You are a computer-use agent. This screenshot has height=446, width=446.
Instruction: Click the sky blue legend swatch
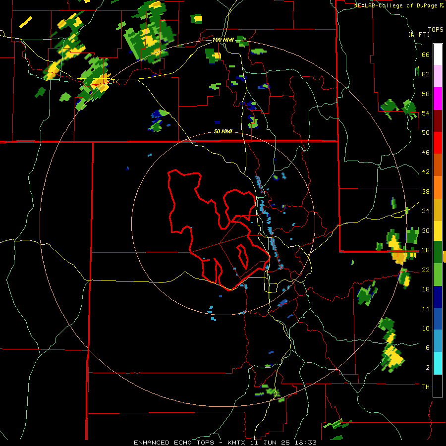click(438, 341)
